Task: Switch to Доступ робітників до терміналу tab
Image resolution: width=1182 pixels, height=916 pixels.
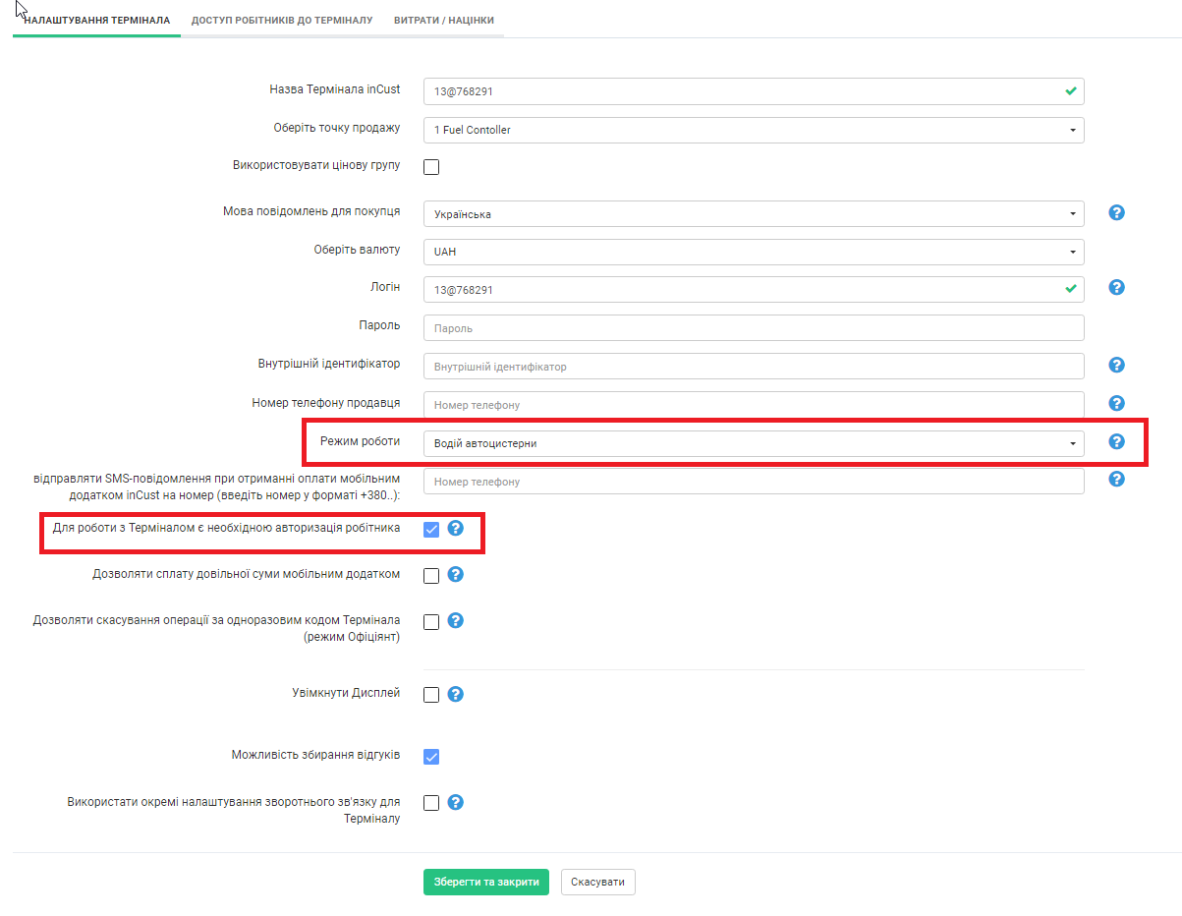Action: [282, 20]
